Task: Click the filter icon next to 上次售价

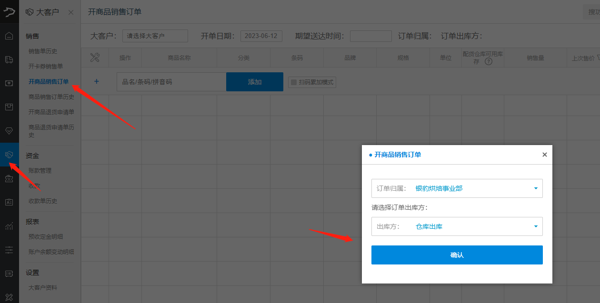Action: pos(598,58)
